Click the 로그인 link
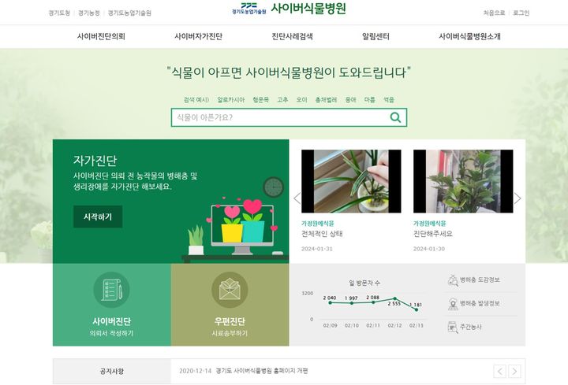This screenshot has height=385, width=568. (521, 13)
